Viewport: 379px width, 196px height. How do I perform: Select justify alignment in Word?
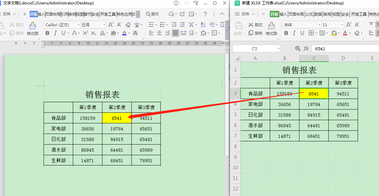tap(175, 33)
